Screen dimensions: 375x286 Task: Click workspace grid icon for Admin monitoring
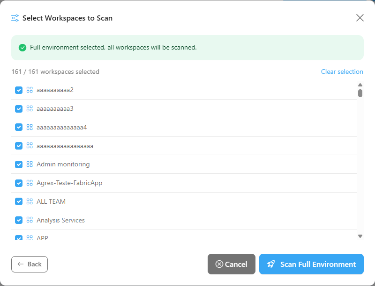click(x=30, y=164)
